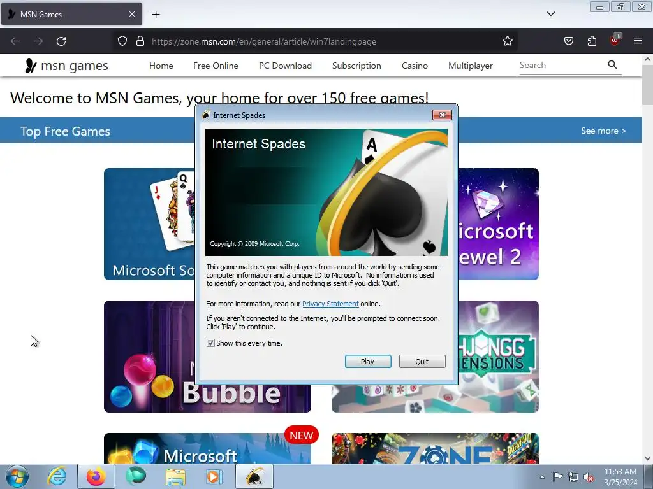
Task: Click the msn games logo
Action: click(66, 66)
